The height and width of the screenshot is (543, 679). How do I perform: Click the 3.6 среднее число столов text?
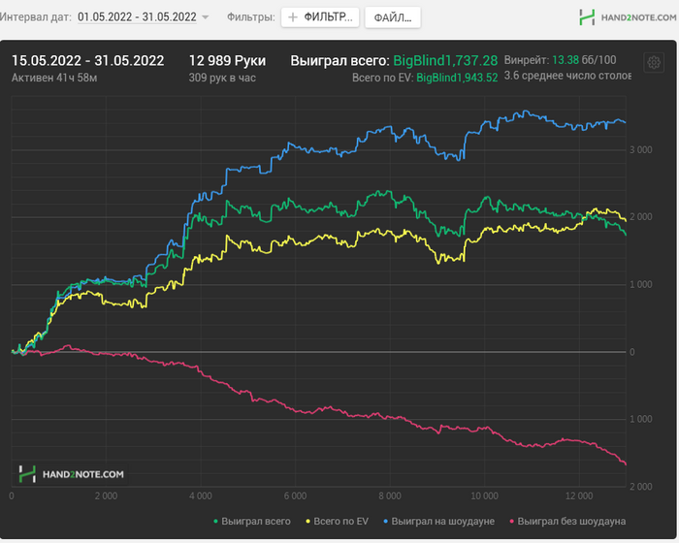point(567,76)
